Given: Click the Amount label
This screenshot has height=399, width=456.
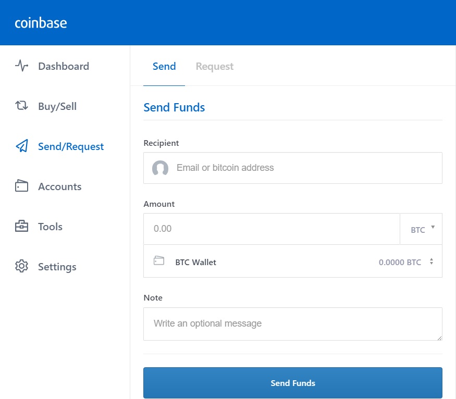Looking at the screenshot, I should coord(159,204).
